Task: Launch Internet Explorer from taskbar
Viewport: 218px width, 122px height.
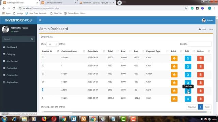Action: click(x=14, y=119)
